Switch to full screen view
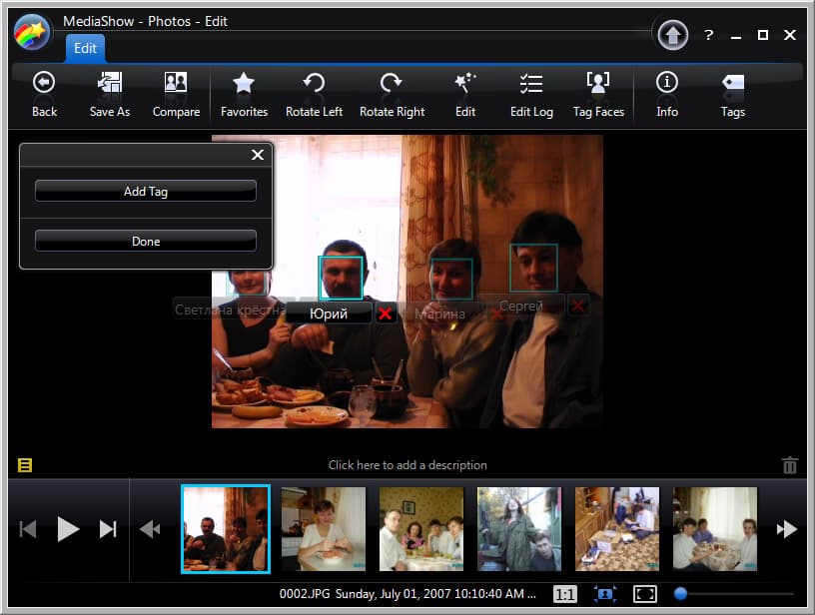This screenshot has width=815, height=615. click(x=645, y=594)
